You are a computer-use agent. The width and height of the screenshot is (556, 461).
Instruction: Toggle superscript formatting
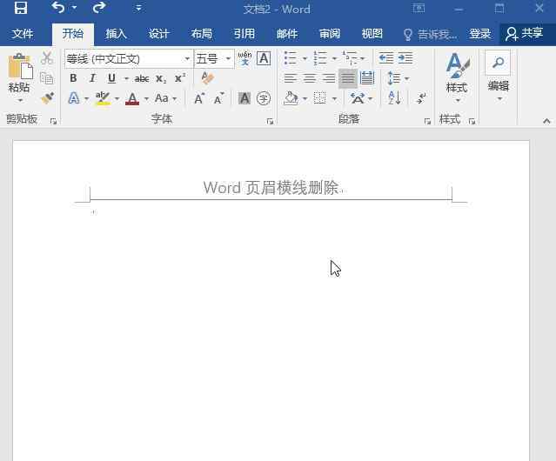click(180, 78)
